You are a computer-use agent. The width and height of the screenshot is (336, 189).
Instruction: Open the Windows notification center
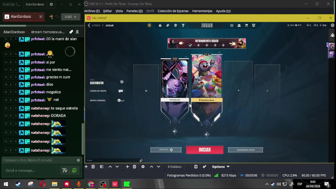[327, 184]
